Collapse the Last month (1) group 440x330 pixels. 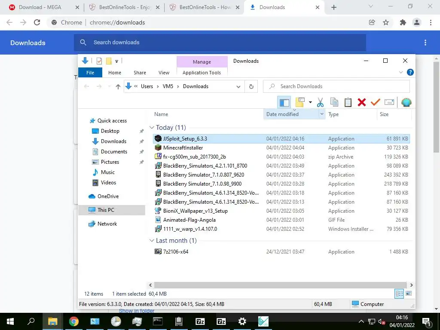152,241
